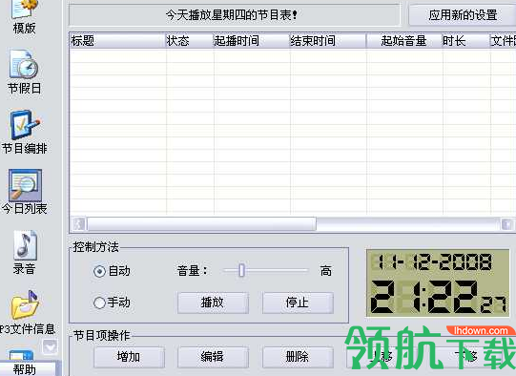Screen dimensions: 516x376
Task: Sort by the 标题 column header
Action: [117, 41]
